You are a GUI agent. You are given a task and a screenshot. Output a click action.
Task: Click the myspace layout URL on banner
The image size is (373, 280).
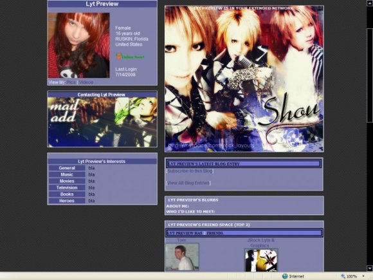tap(211, 145)
